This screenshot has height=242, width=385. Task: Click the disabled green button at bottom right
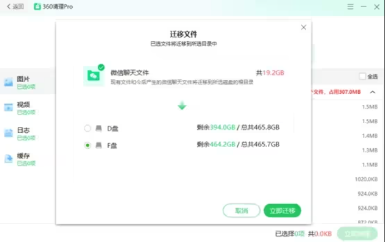coord(357,234)
